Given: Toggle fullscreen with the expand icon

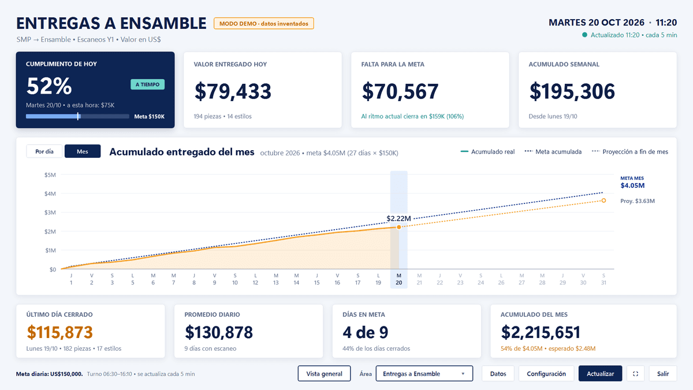Looking at the screenshot, I should tap(635, 374).
